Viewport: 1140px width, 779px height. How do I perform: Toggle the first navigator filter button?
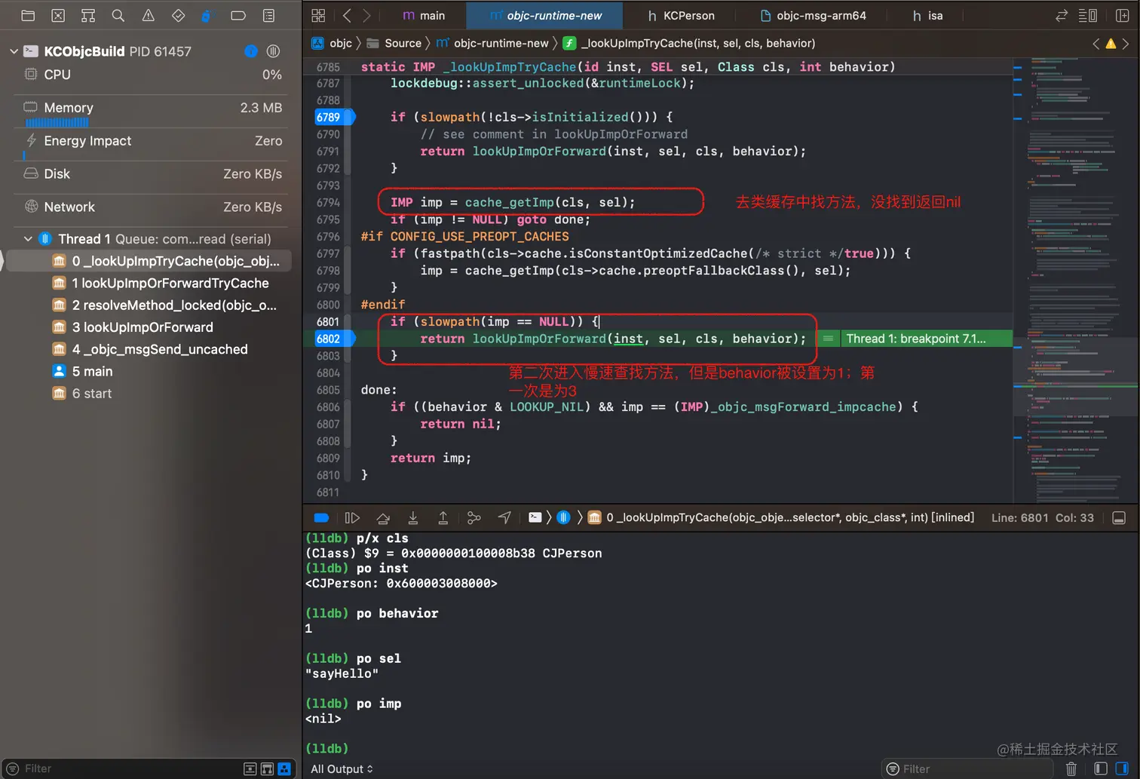point(250,768)
